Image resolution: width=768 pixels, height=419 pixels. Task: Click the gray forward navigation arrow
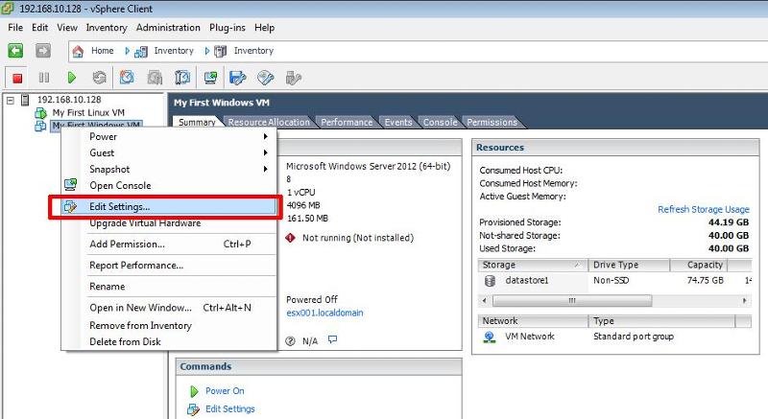(x=42, y=51)
